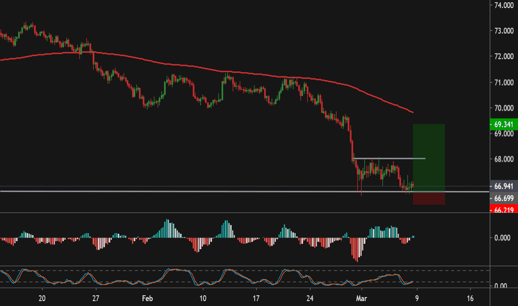Select the dark red stop-loss zone
The height and width of the screenshot is (306, 518).
coord(429,198)
